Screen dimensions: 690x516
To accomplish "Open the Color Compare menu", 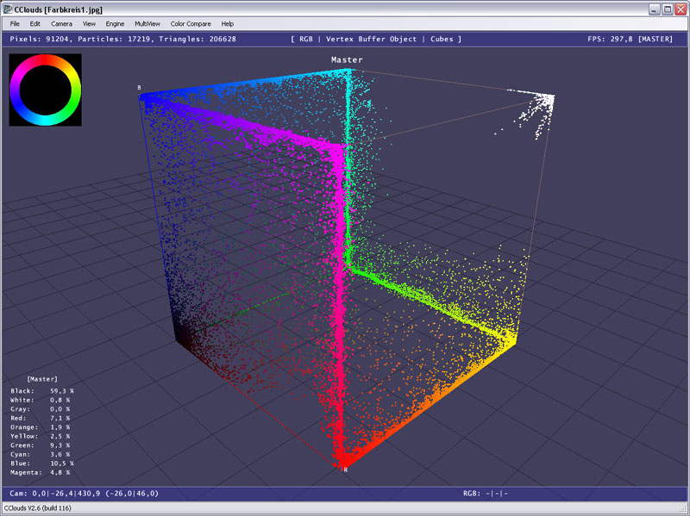I will click(191, 23).
